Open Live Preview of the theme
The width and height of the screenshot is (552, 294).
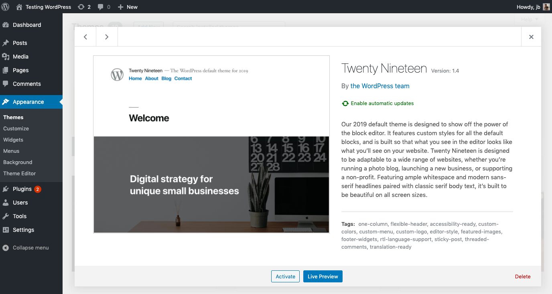tap(323, 276)
